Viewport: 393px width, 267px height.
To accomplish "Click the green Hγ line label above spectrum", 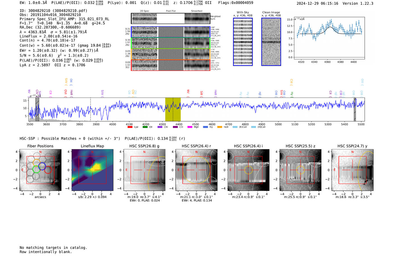I will (292, 95).
